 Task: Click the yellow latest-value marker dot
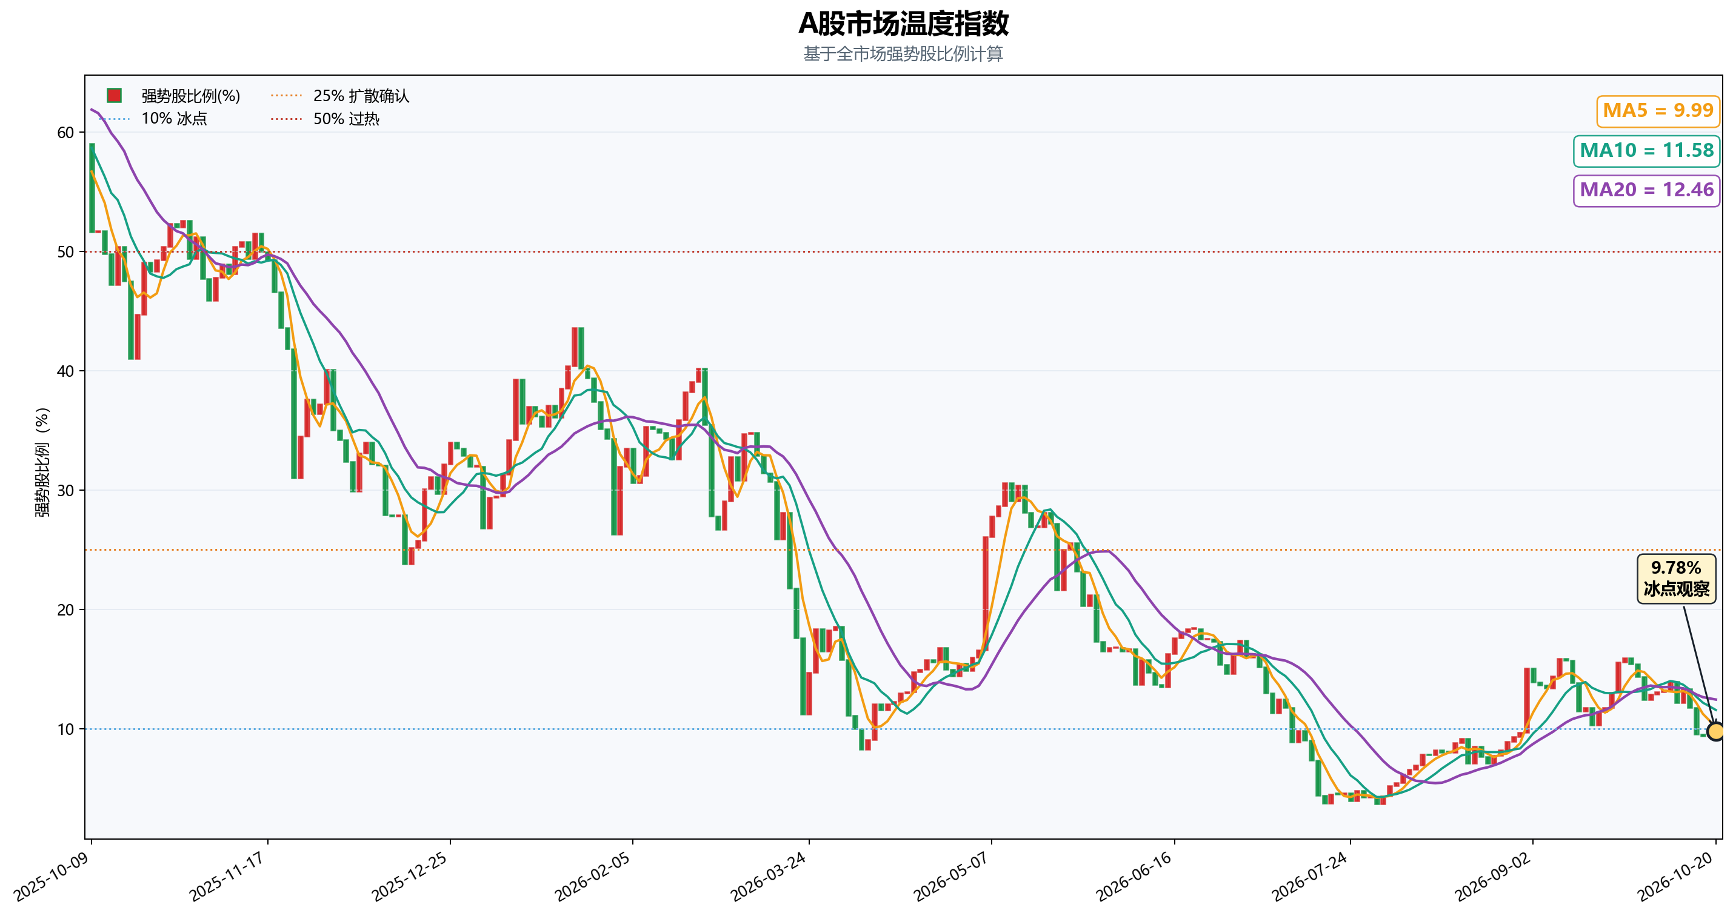point(1715,731)
